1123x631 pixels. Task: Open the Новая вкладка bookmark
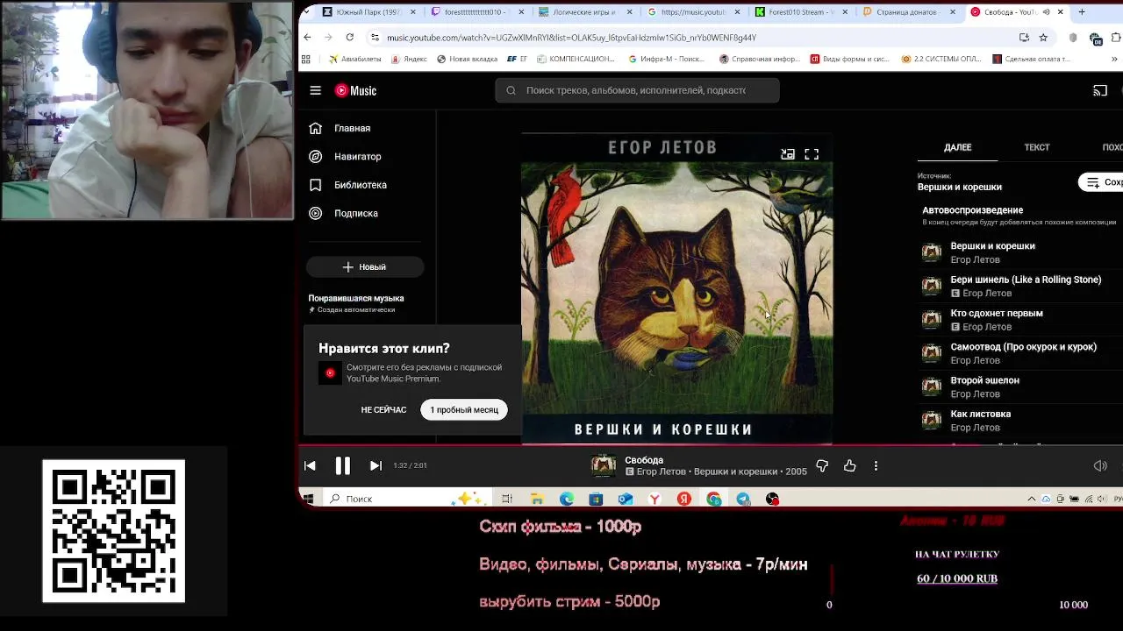(467, 60)
